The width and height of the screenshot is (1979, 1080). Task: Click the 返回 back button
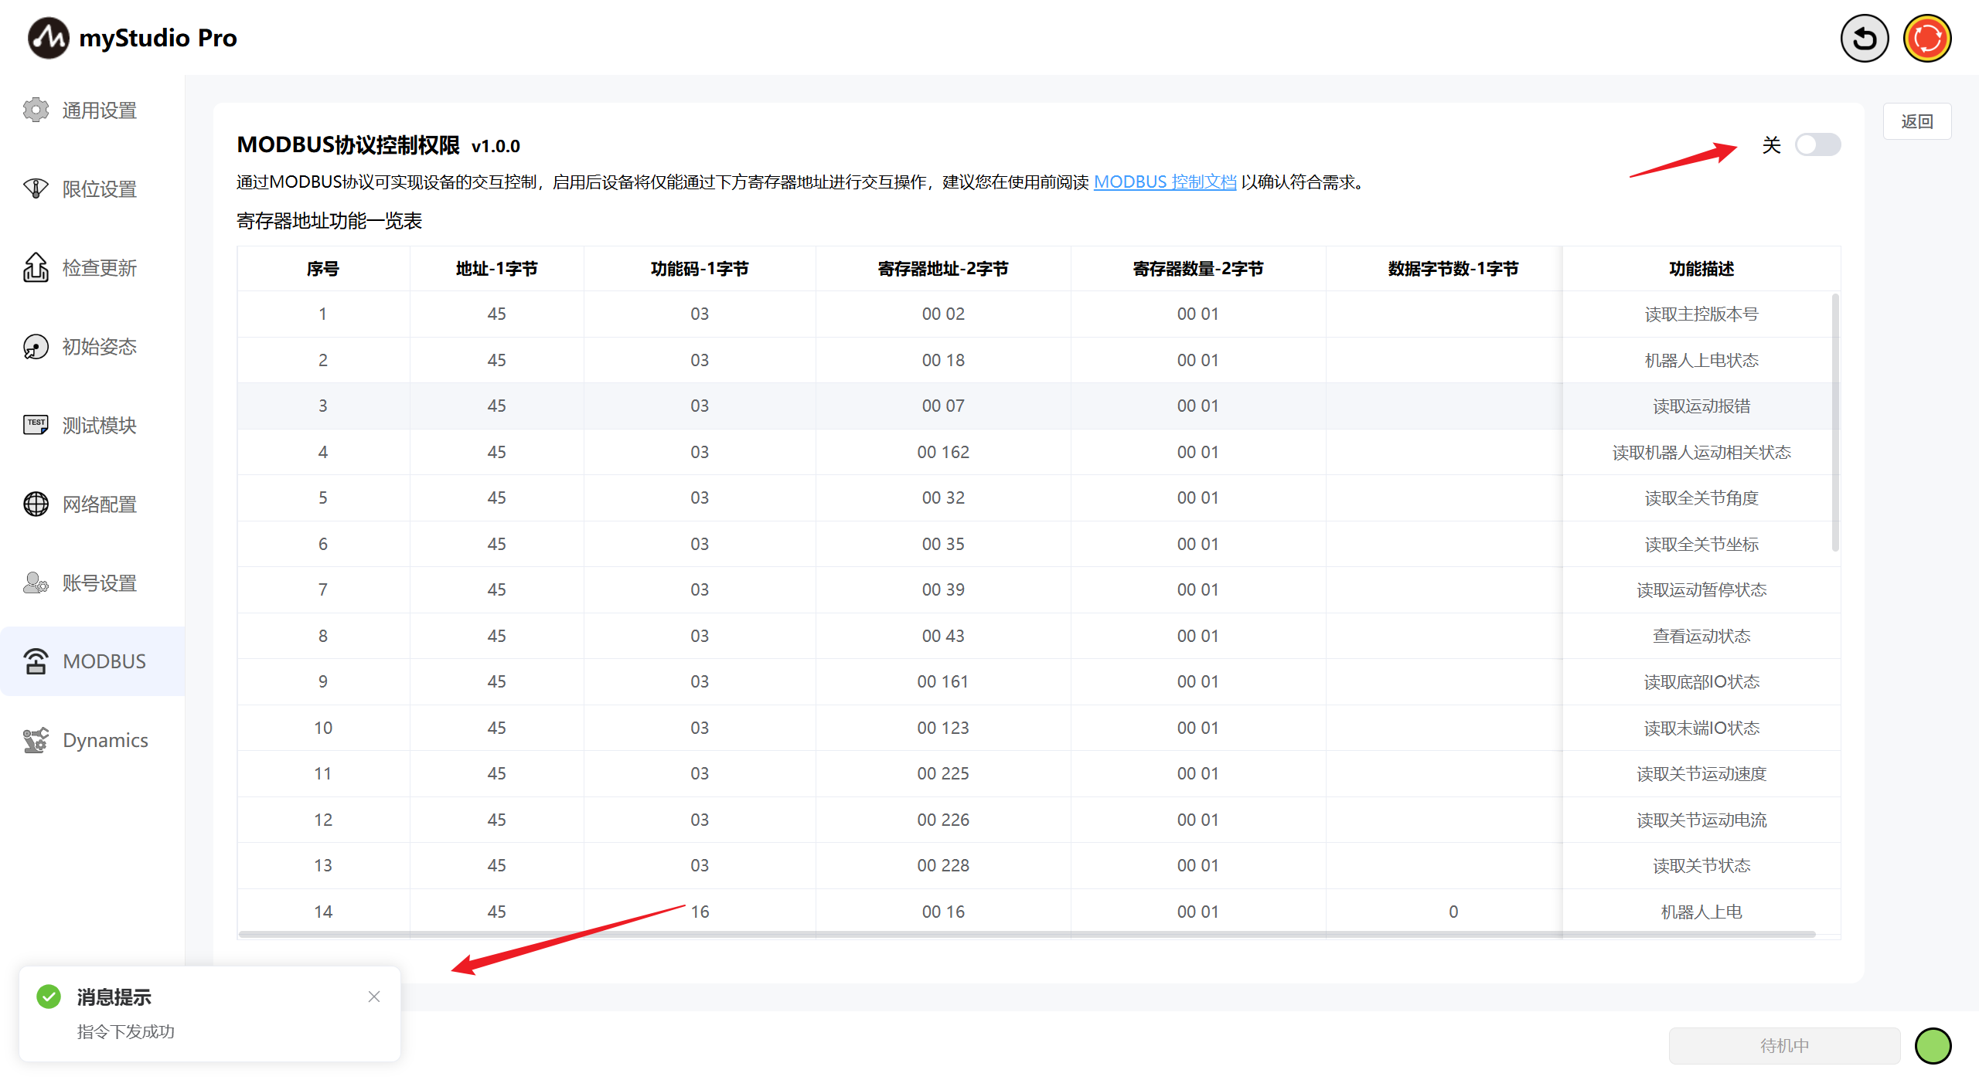pyautogui.click(x=1916, y=121)
